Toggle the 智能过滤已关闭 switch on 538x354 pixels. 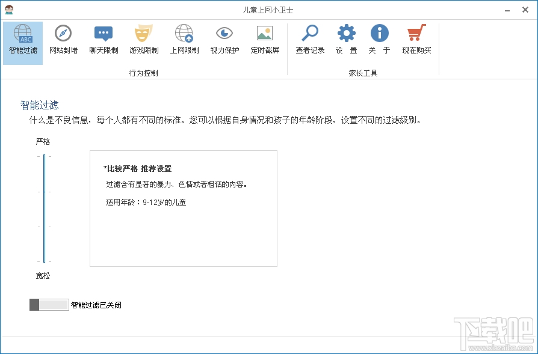pyautogui.click(x=49, y=305)
